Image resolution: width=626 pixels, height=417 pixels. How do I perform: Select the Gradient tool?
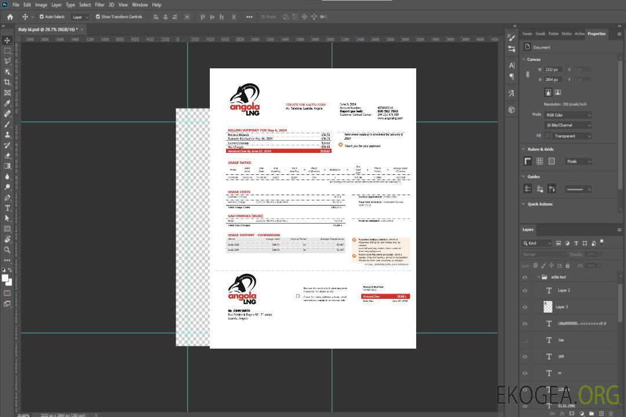8,166
